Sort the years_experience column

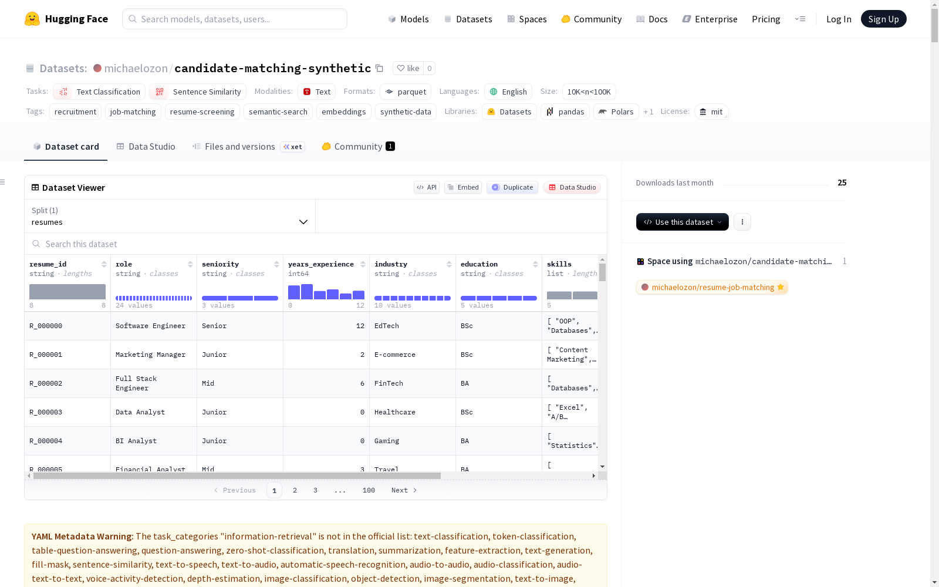coord(363,264)
